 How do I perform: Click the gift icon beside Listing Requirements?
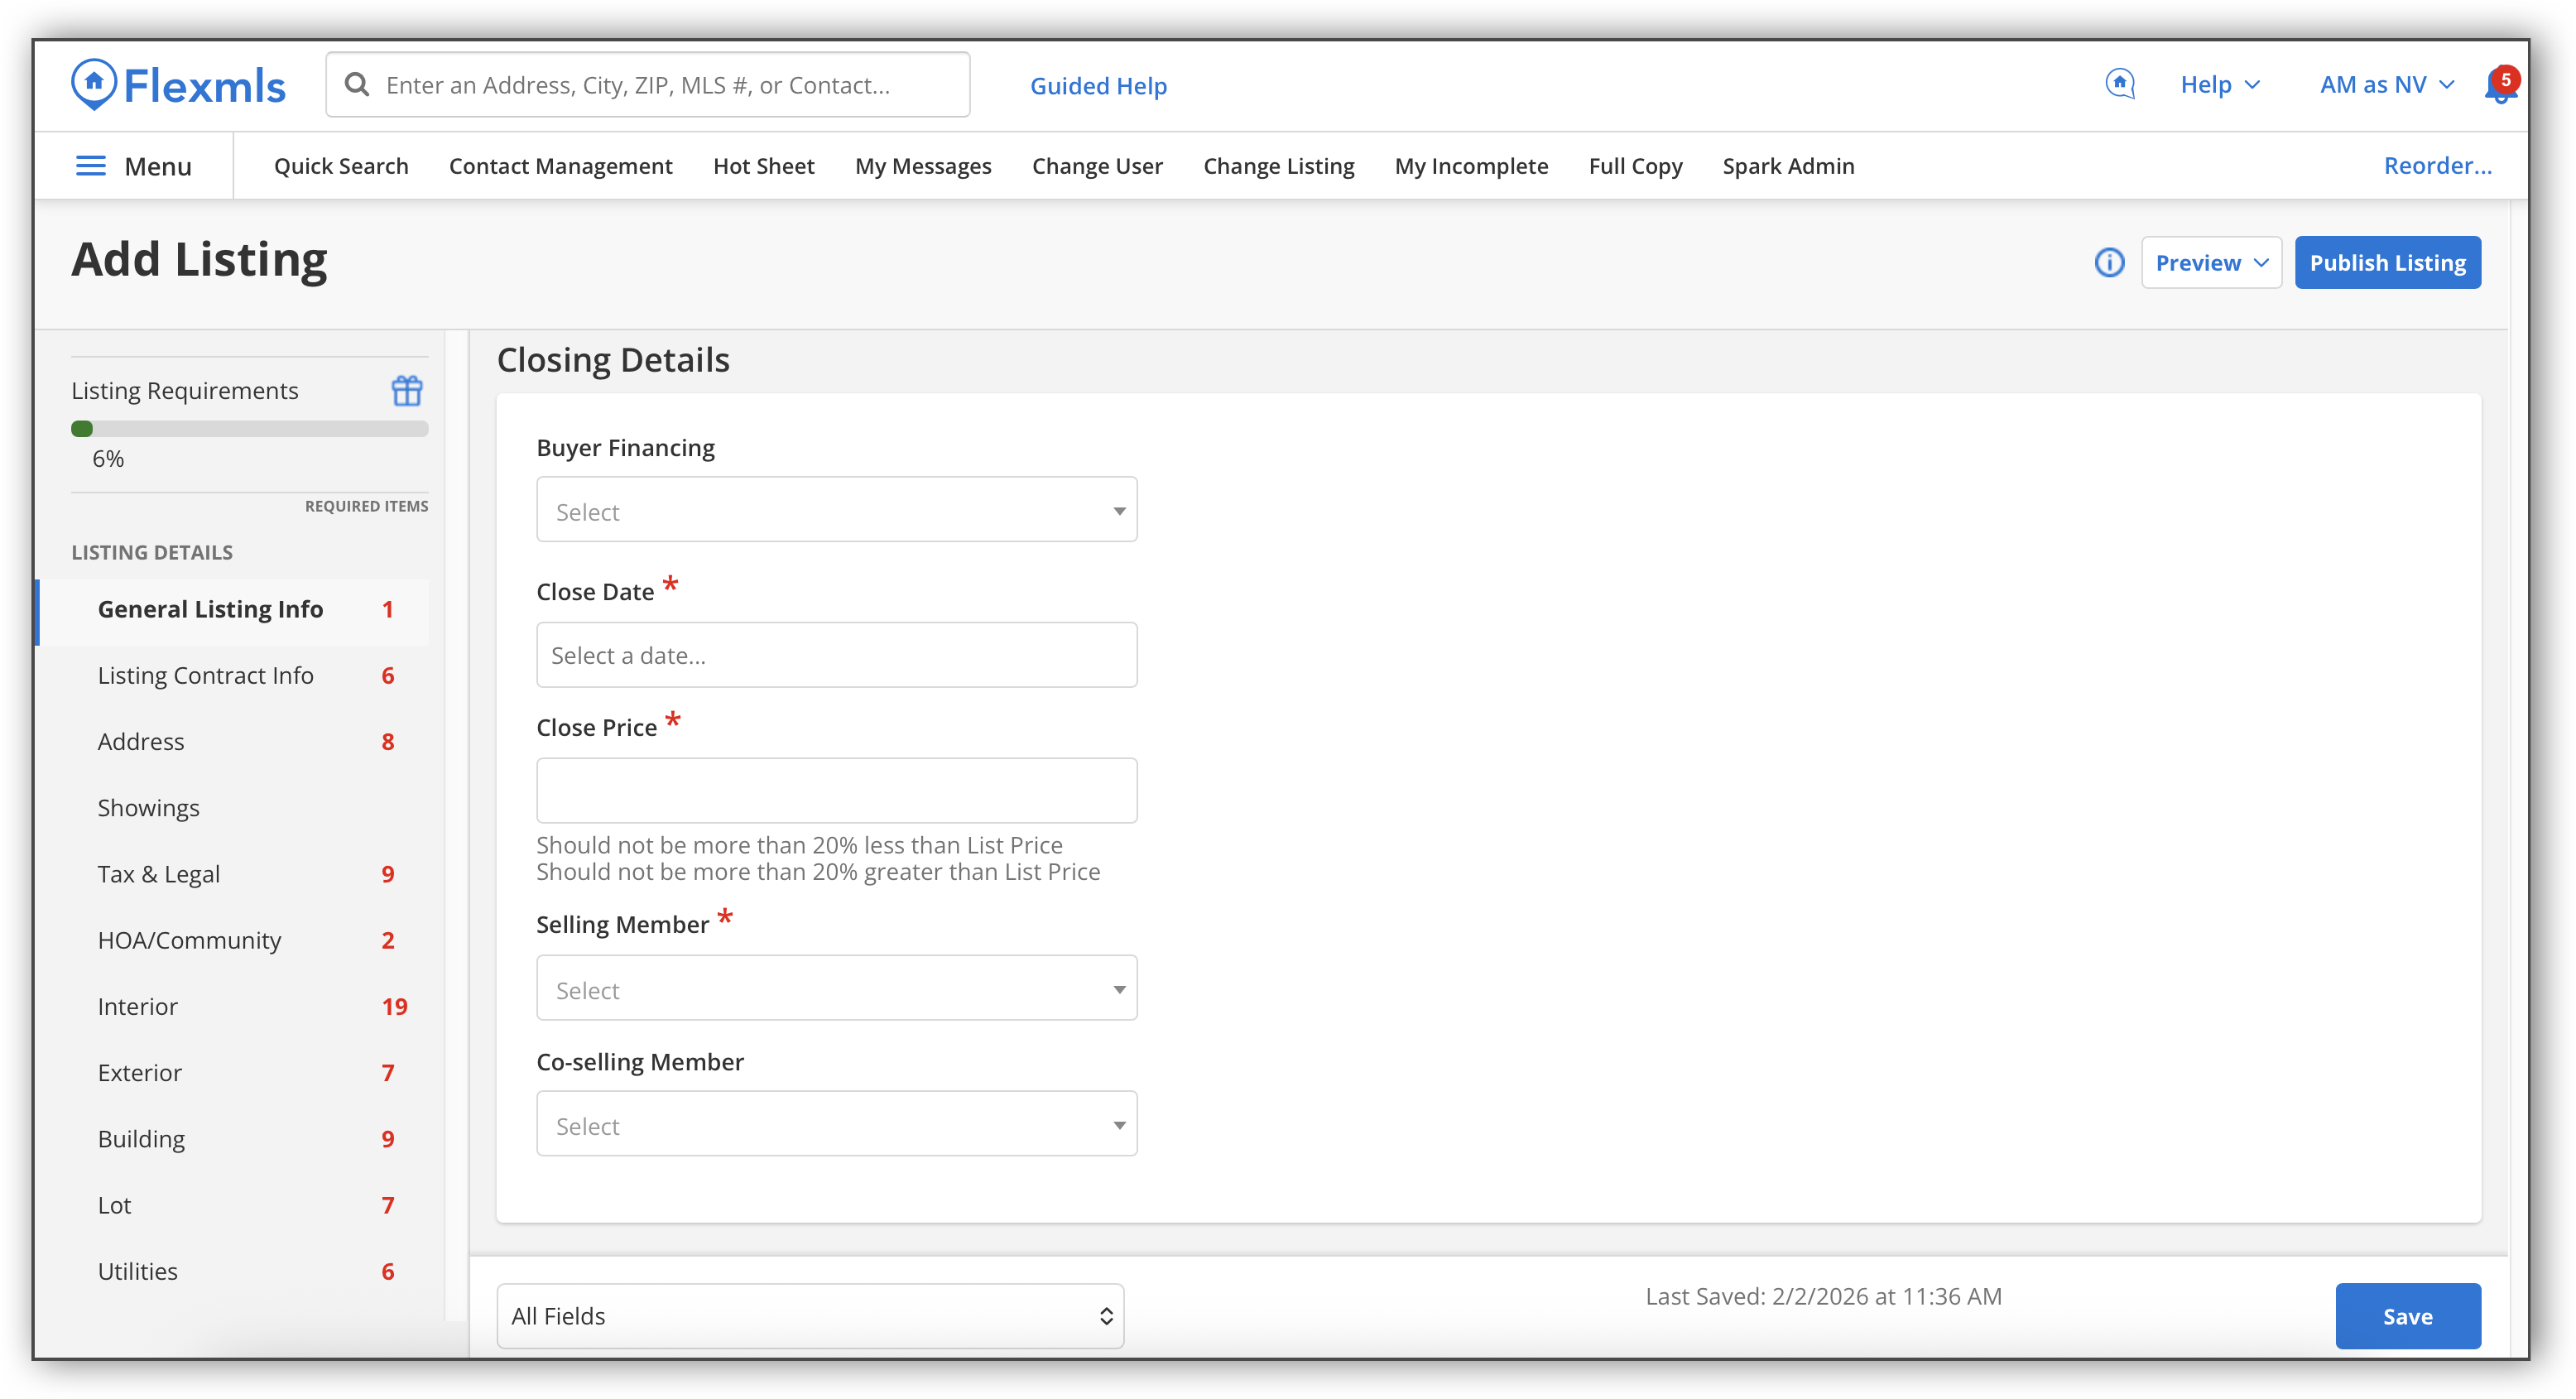pos(407,390)
